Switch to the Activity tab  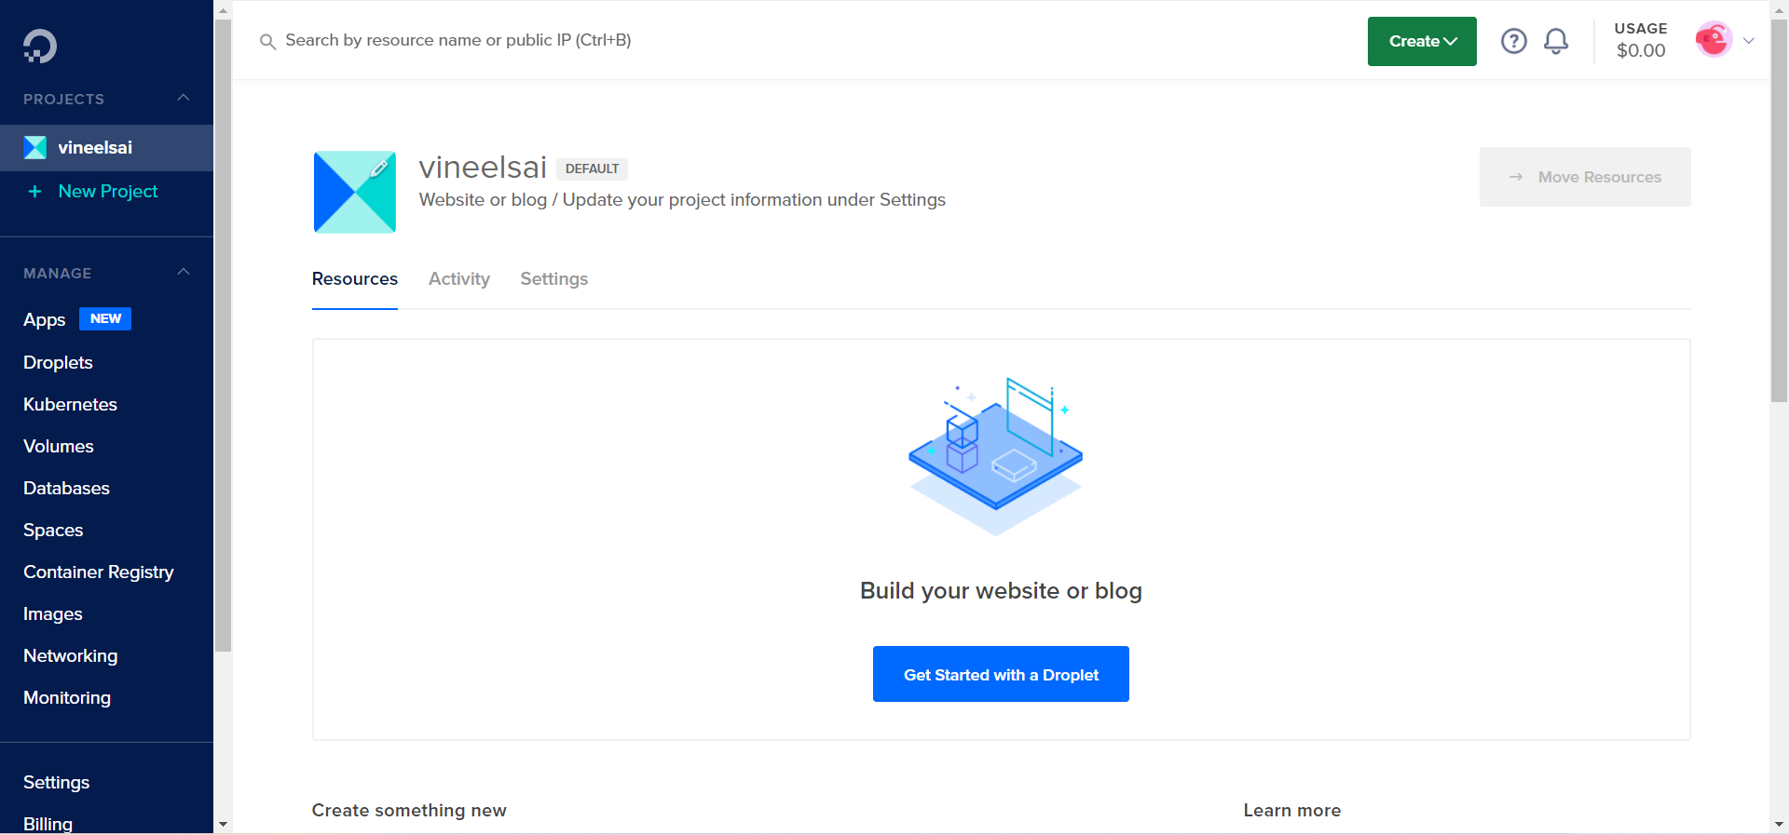458,278
